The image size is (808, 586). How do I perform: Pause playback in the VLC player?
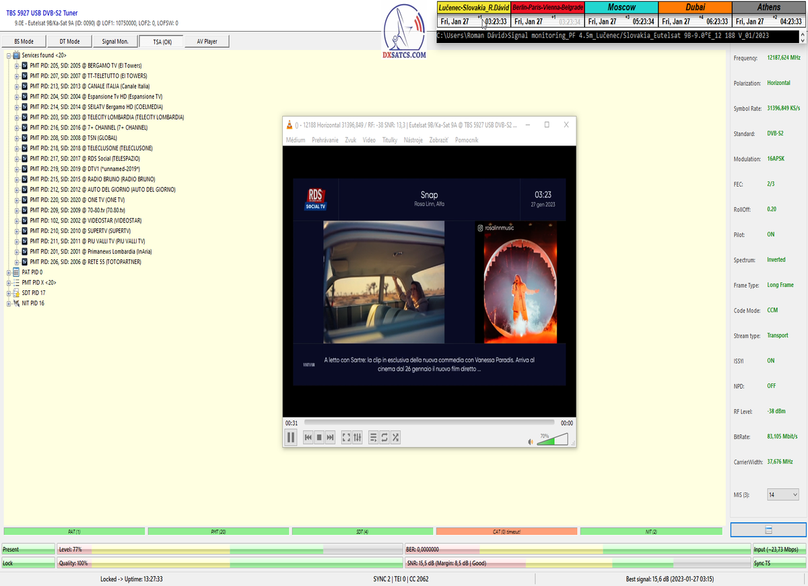[x=291, y=437]
